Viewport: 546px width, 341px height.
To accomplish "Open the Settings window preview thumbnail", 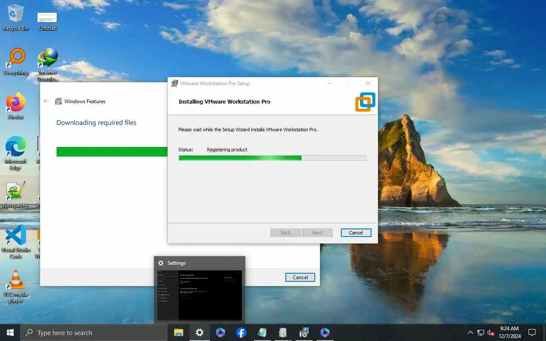I will (200, 295).
